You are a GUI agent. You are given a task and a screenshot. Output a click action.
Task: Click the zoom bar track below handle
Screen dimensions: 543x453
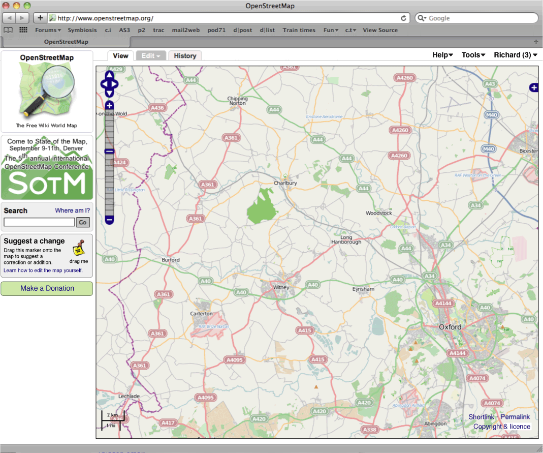(109, 185)
